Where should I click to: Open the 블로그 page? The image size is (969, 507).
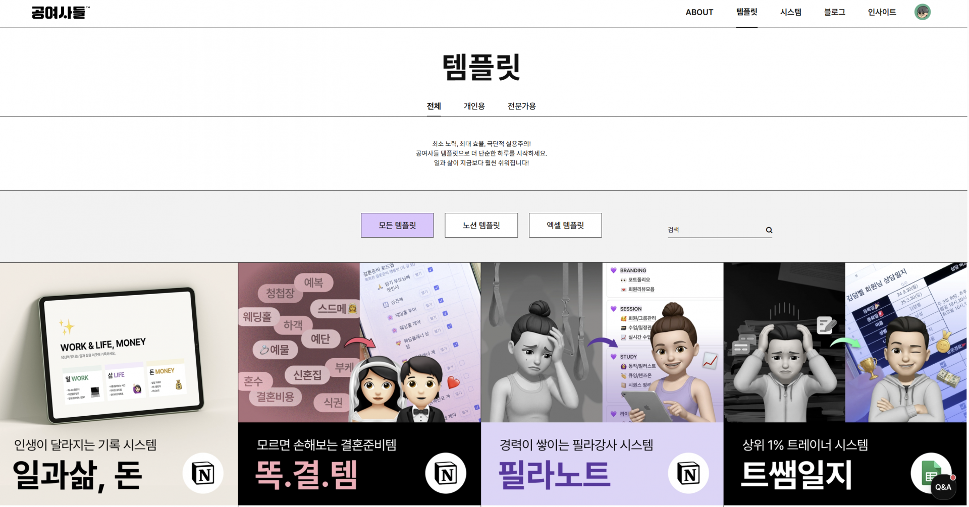(834, 12)
